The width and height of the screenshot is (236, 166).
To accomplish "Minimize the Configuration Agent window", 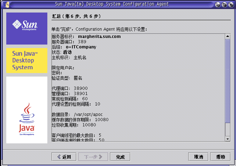I will [x=218, y=5].
